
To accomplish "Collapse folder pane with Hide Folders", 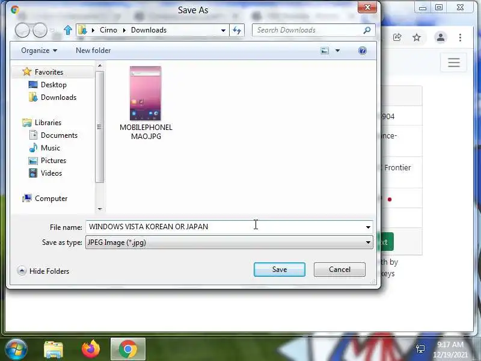I will click(43, 271).
